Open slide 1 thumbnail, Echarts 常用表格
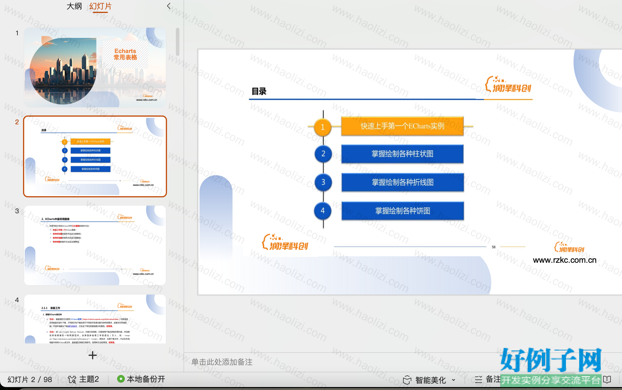 click(x=95, y=67)
